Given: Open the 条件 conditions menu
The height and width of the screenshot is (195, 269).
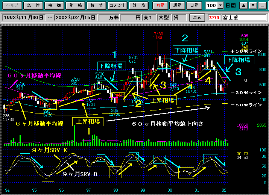Looking at the screenshot, I should pos(32,6).
